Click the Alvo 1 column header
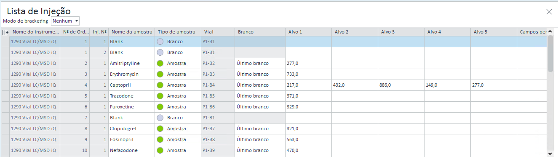 308,32
